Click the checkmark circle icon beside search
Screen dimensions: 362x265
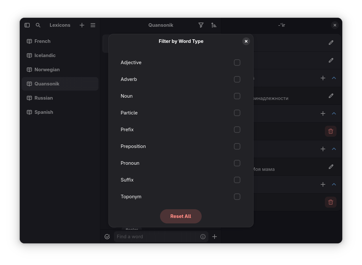pos(107,237)
